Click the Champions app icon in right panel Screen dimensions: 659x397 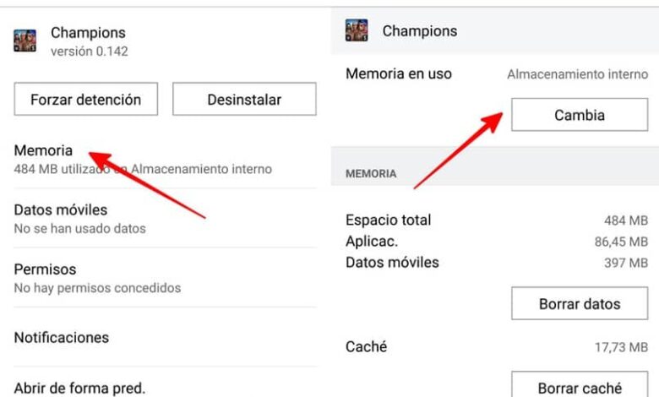coord(357,31)
